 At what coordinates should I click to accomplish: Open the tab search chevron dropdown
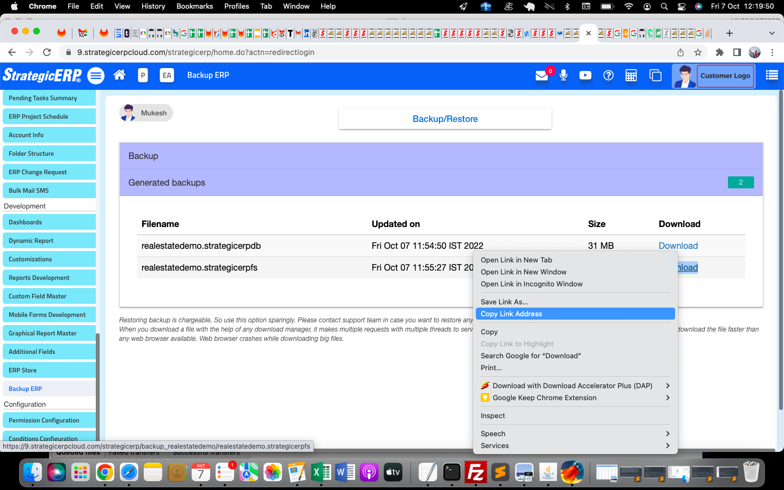(772, 33)
